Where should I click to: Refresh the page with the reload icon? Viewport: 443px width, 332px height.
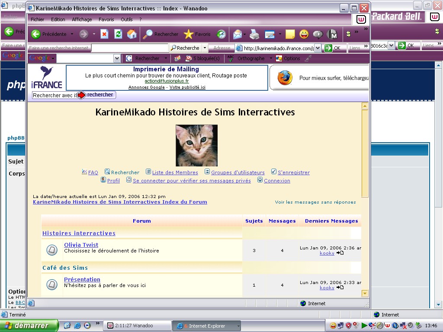(x=118, y=34)
